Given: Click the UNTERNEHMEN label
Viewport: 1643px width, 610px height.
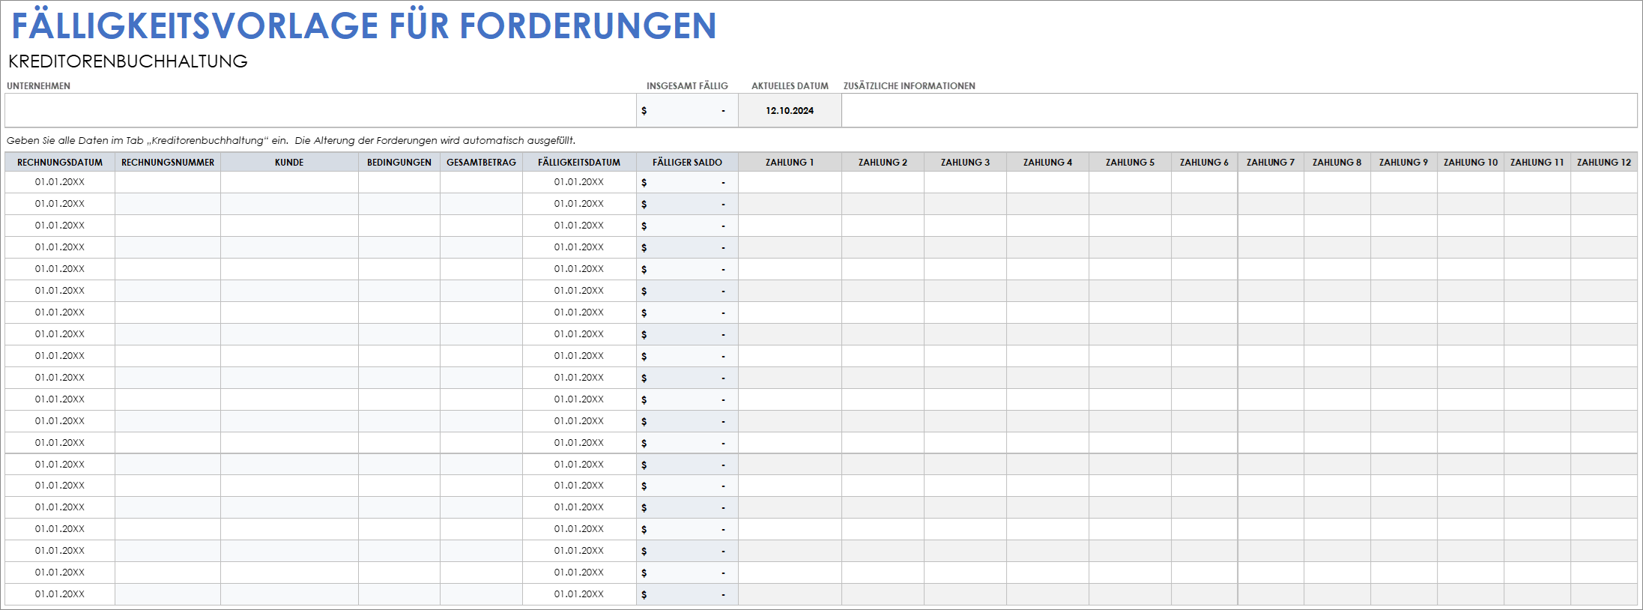Looking at the screenshot, I should tap(38, 86).
